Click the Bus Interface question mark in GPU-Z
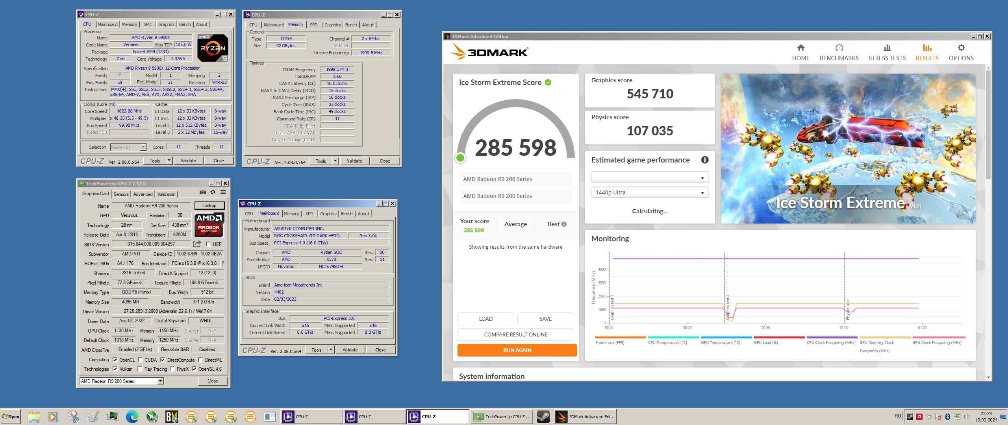Viewport: 1008px width, 425px height. click(x=222, y=263)
